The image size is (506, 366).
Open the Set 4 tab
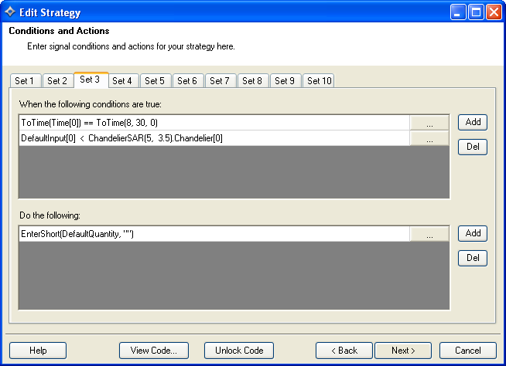point(123,80)
